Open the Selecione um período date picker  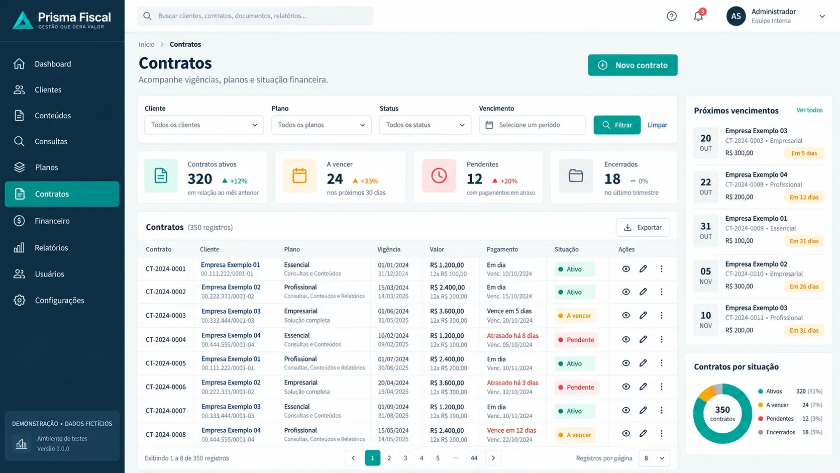(533, 125)
